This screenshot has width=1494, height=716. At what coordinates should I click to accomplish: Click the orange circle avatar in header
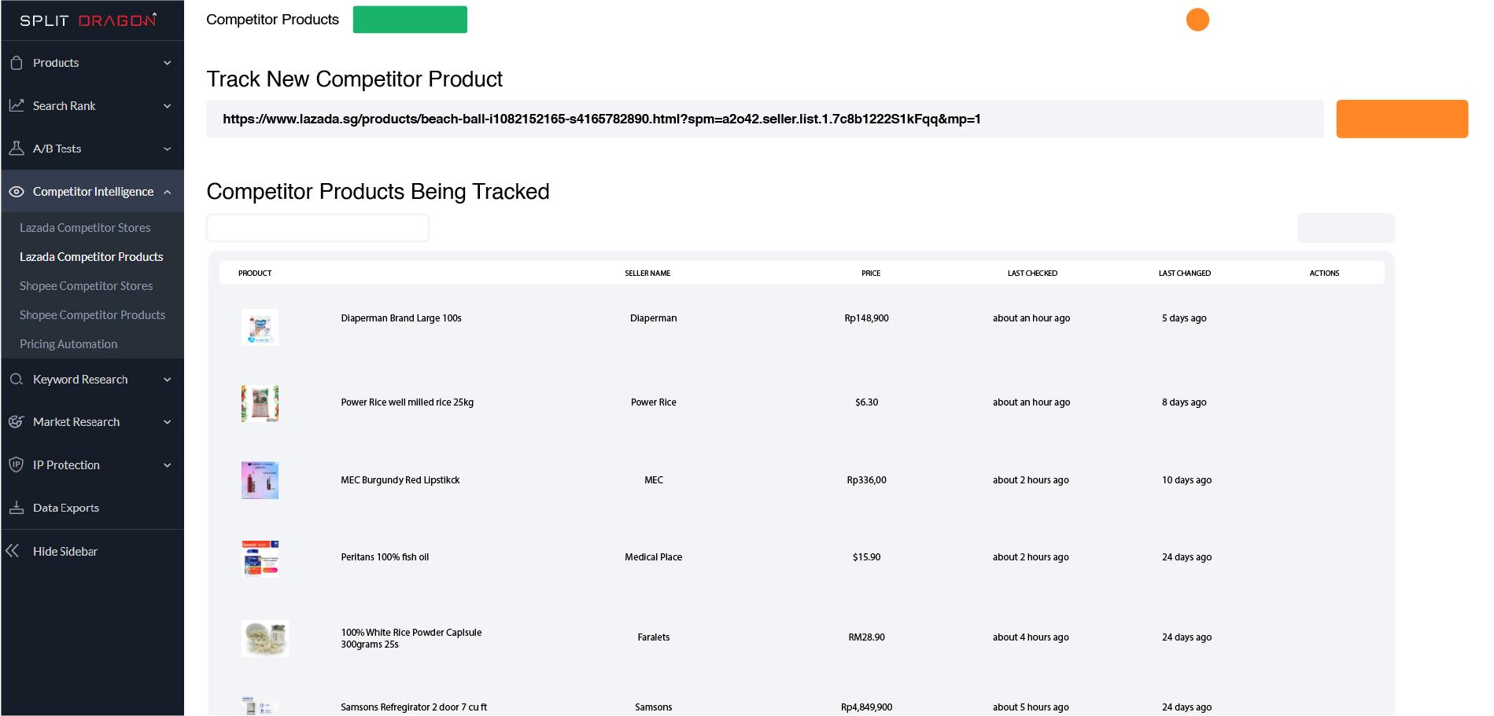[1197, 20]
